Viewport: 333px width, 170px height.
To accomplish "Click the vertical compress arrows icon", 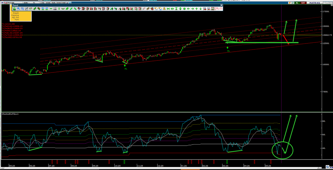I will pyautogui.click(x=176, y=9).
